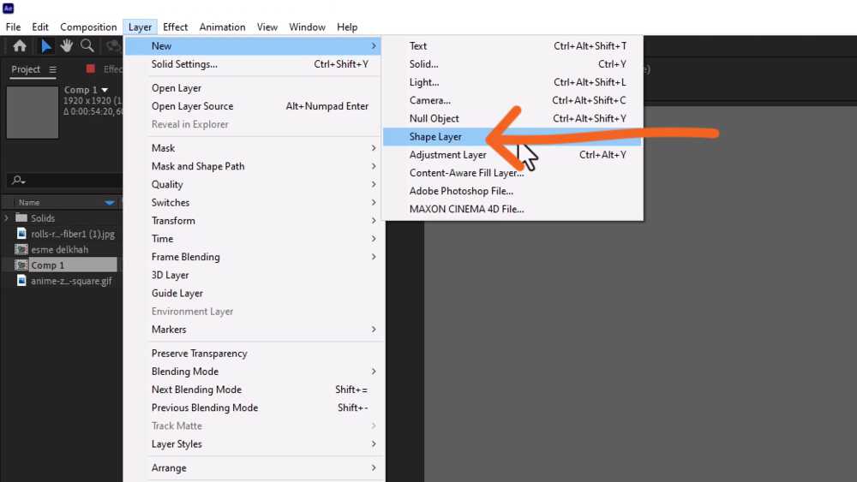The image size is (857, 482).
Task: Switch to the Project panel tab
Action: click(x=26, y=69)
